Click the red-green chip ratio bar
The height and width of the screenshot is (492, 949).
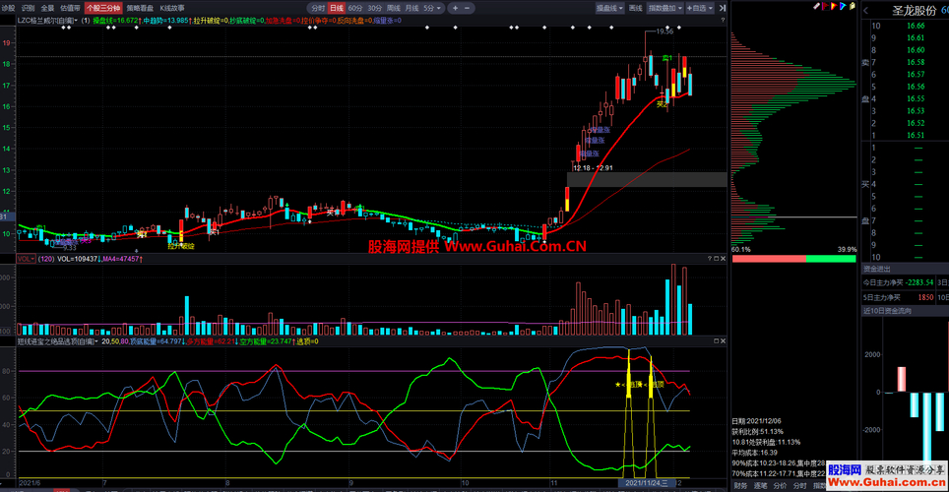point(794,259)
